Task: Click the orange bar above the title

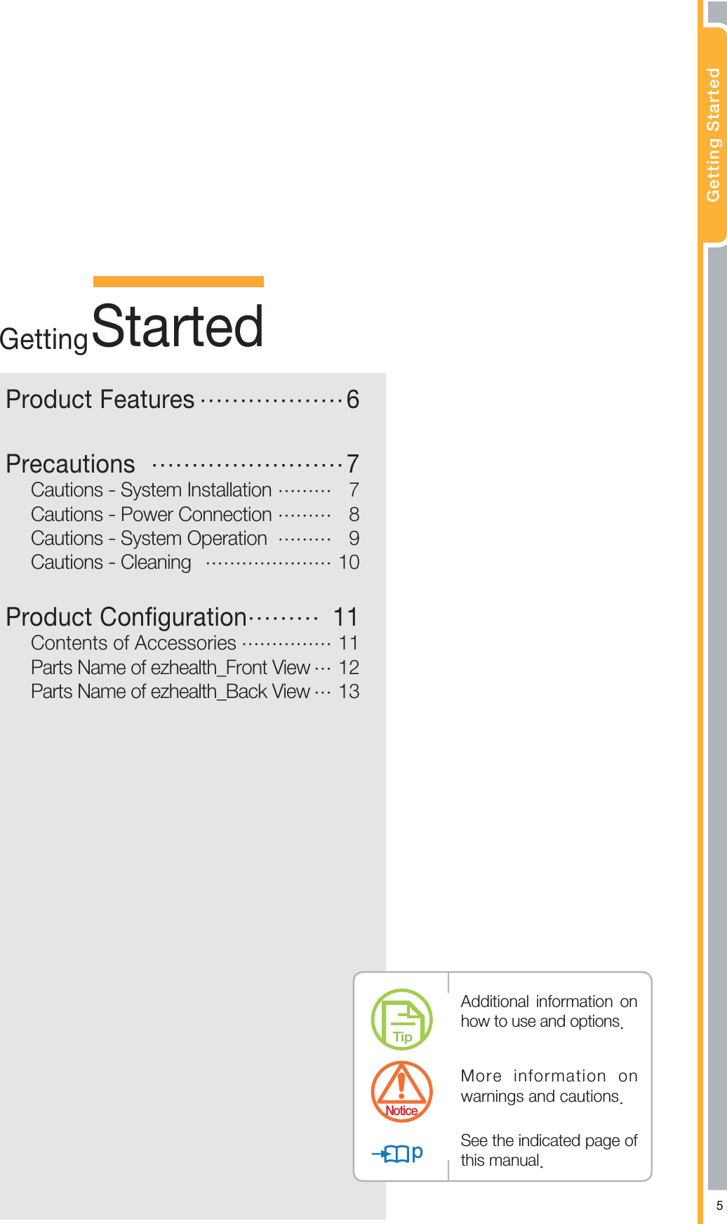Action: 178,282
